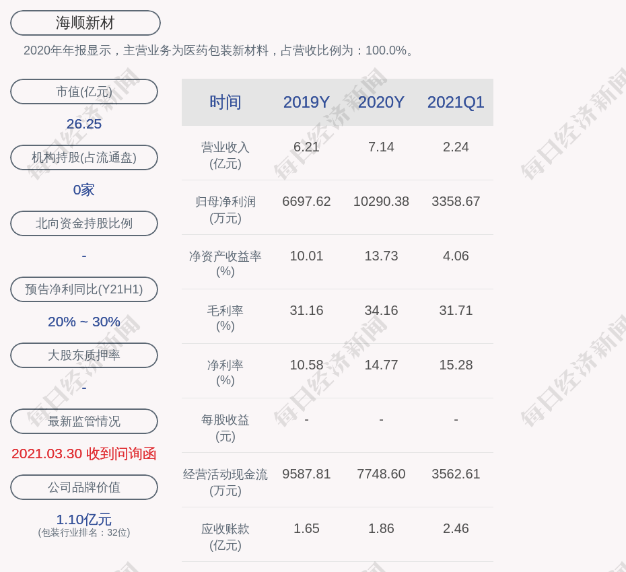Select the 北向资金持股比例 pill
Image resolution: width=626 pixels, height=572 pixels.
pos(84,223)
